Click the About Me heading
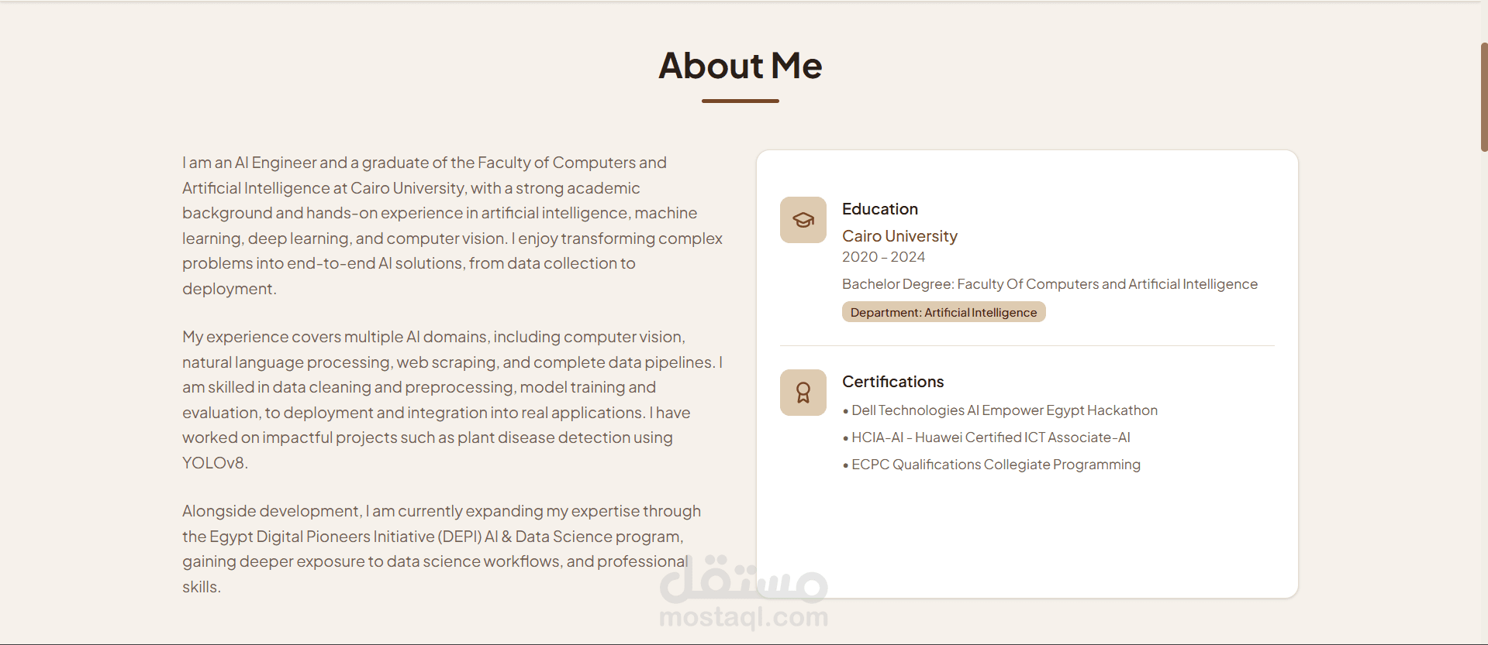 741,65
